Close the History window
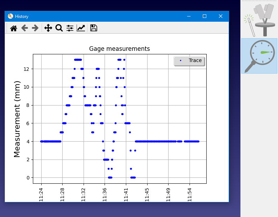Screen dimensions: 278x217 (x=221, y=16)
